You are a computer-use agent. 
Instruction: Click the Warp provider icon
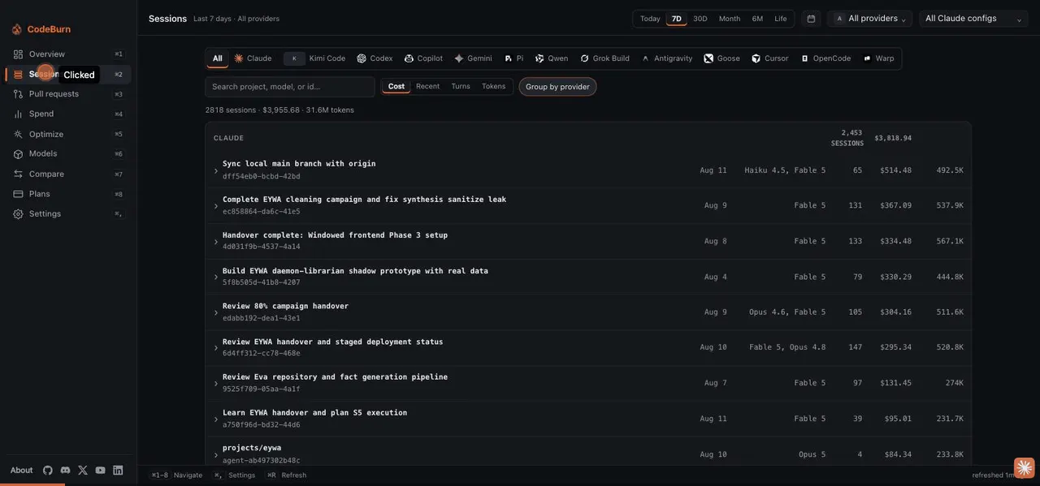867,58
